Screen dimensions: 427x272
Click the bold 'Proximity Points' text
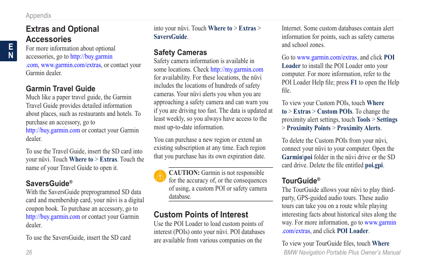(308, 128)
